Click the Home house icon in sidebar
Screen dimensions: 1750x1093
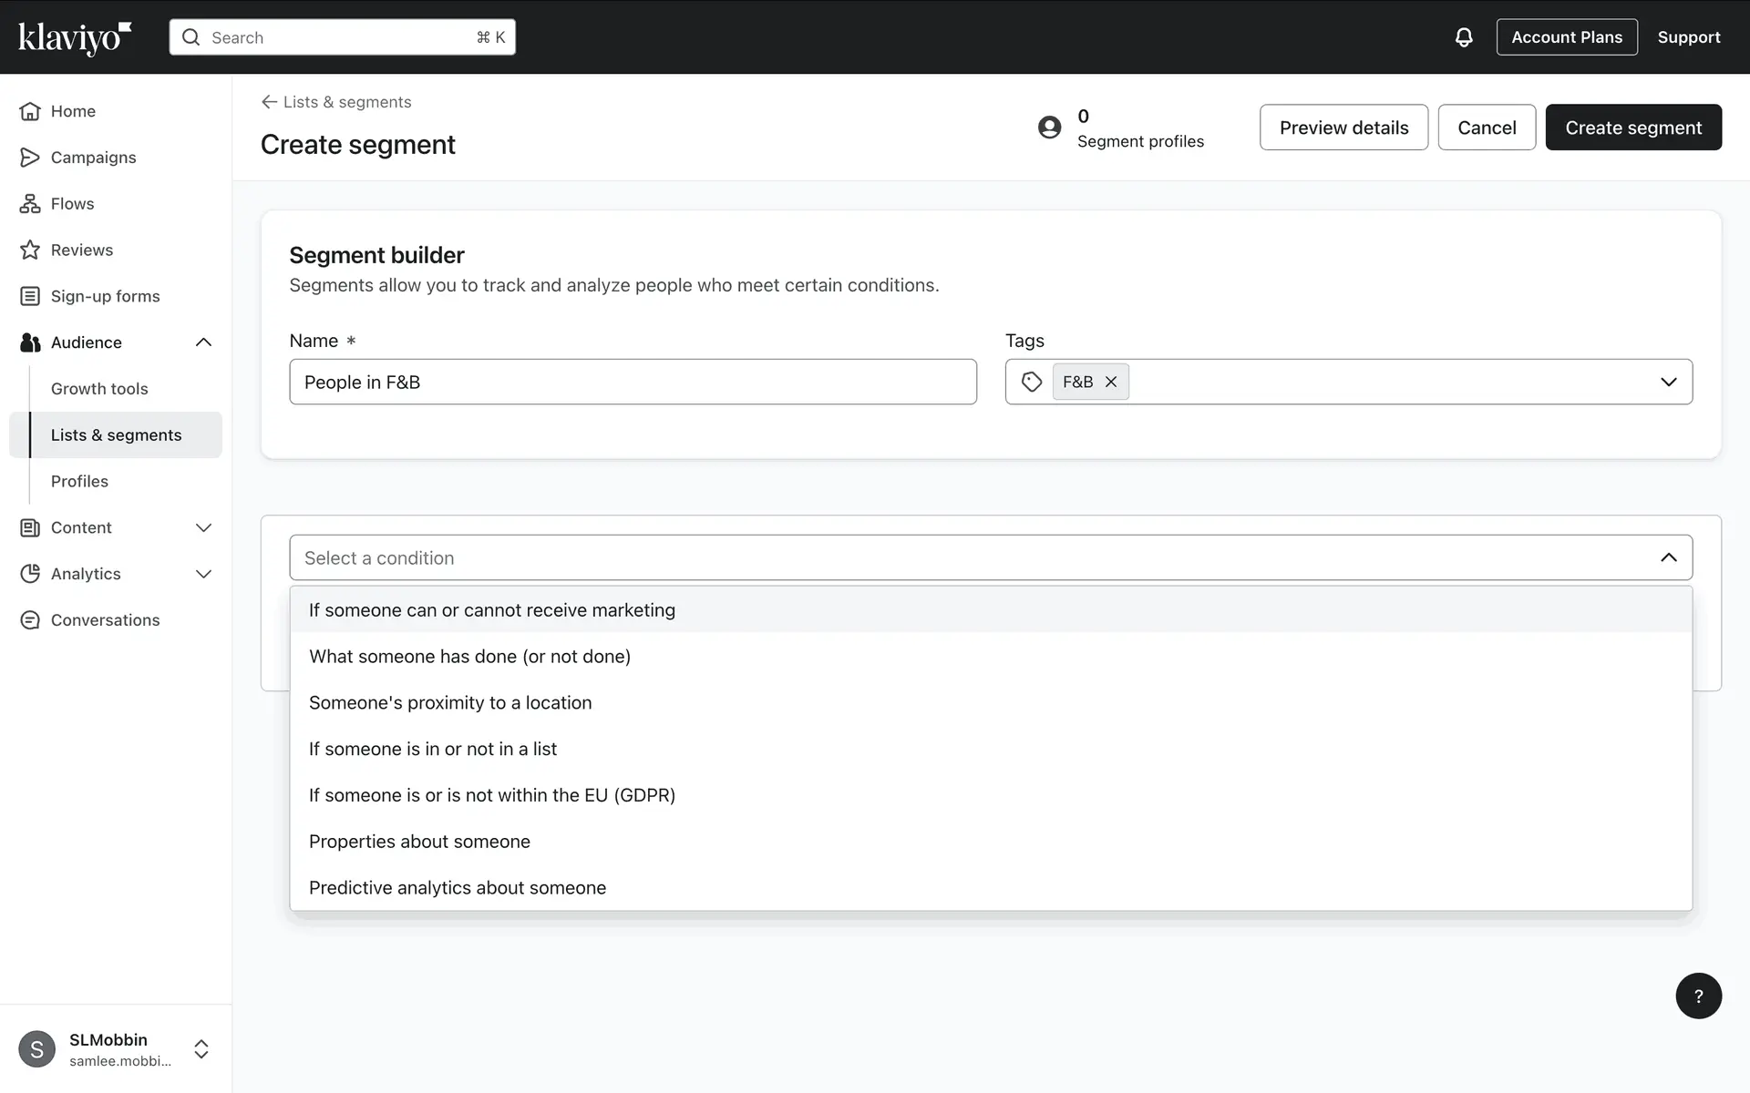pyautogui.click(x=30, y=111)
